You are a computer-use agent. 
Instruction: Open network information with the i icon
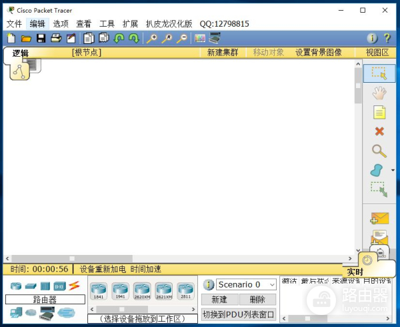click(x=372, y=38)
